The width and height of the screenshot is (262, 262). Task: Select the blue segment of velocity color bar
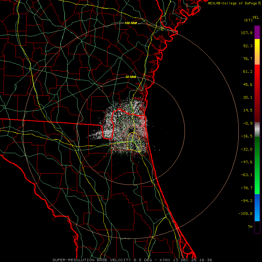click(x=257, y=208)
